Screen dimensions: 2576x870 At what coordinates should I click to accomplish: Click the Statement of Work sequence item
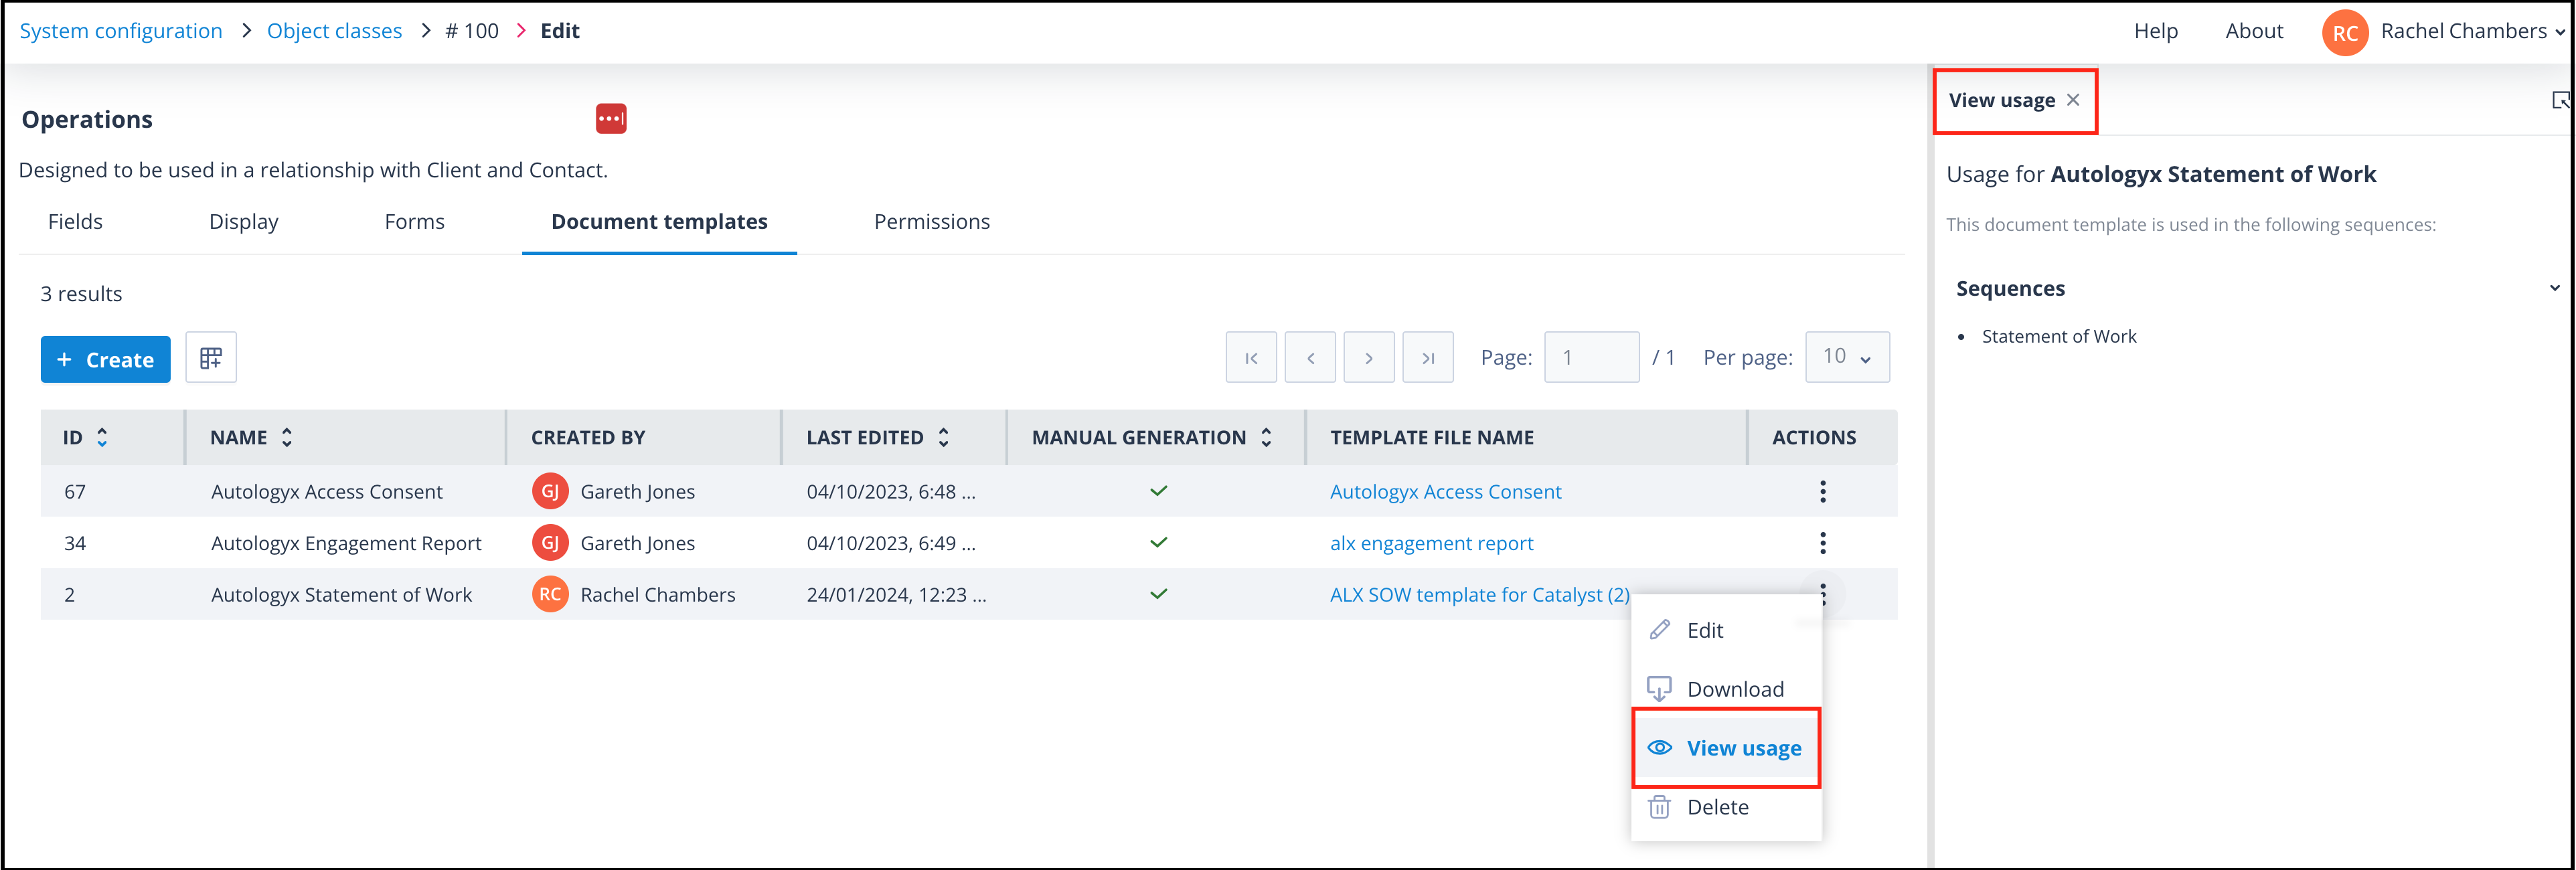tap(2058, 336)
